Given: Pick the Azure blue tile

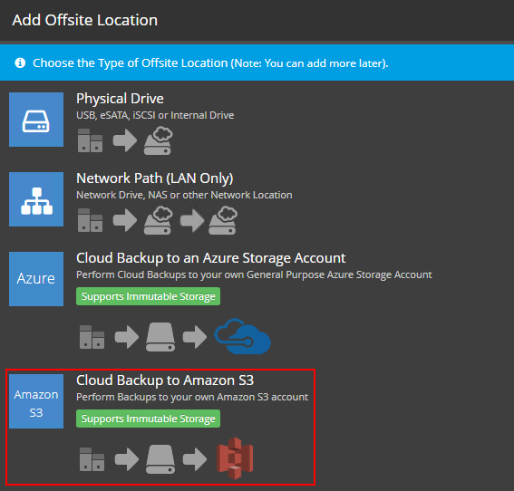Looking at the screenshot, I should coord(36,279).
